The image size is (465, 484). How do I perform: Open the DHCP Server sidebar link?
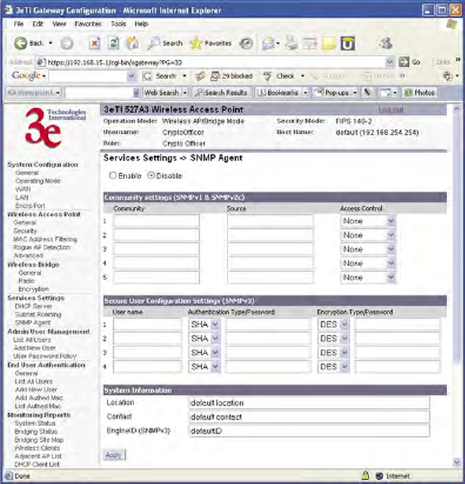pos(34,306)
